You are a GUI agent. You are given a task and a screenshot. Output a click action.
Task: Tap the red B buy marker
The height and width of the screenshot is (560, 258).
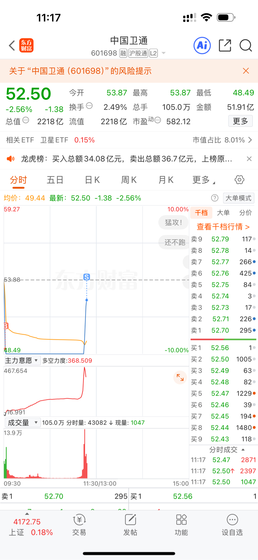[5, 326]
